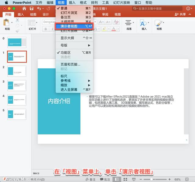Open the Apple menu
Screen dimensions: 195x182
[6, 2]
